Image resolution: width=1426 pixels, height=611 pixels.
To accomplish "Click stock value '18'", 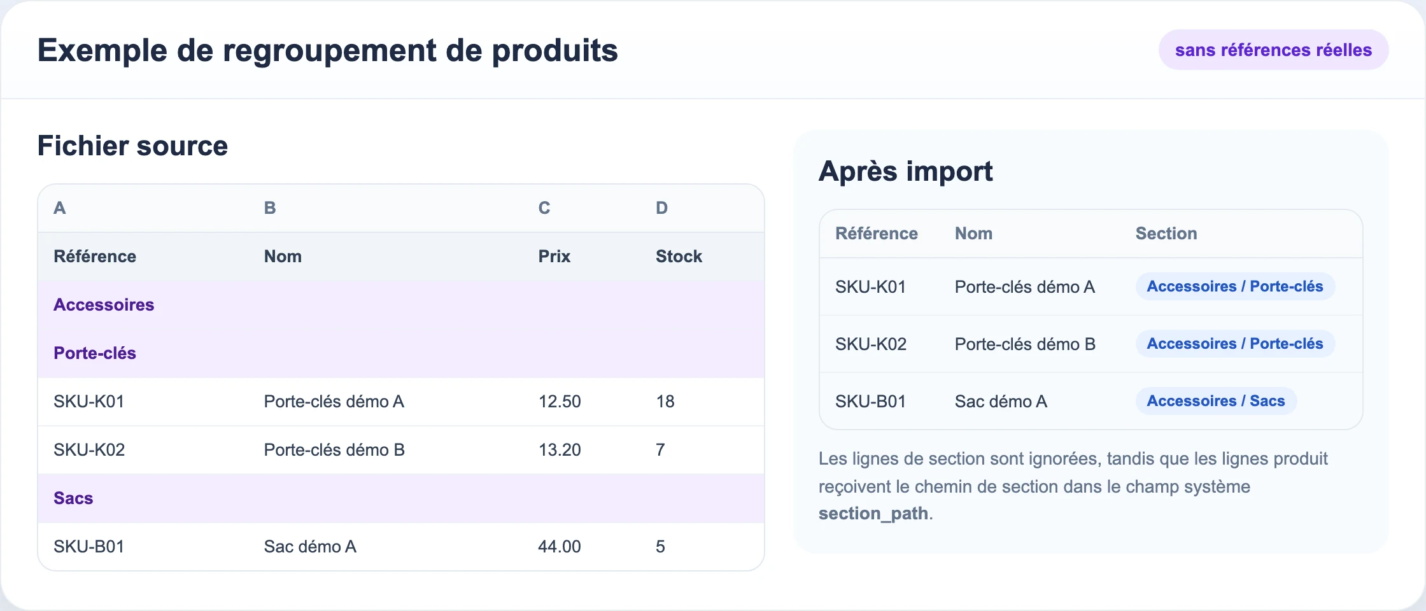I will pos(665,402).
